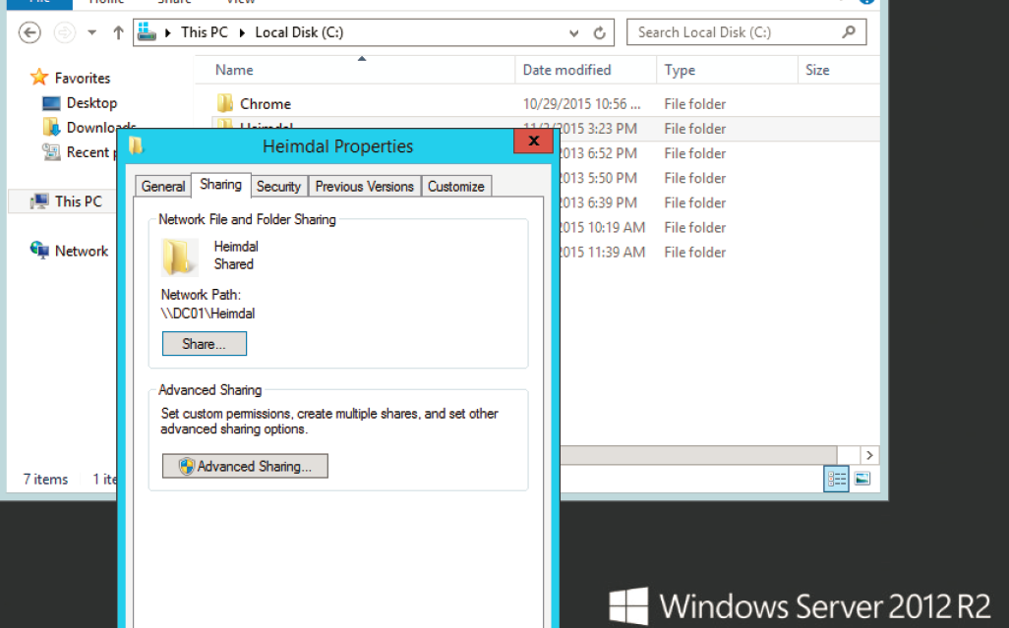Expand the breadcrumb arrow before This PC
This screenshot has width=1009, height=628.
coord(168,32)
